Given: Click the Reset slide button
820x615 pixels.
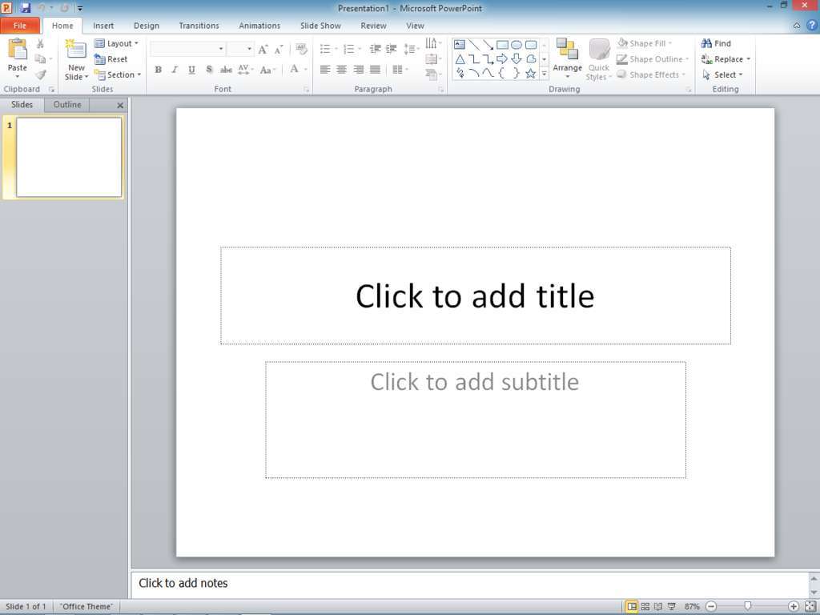Looking at the screenshot, I should click(x=111, y=59).
